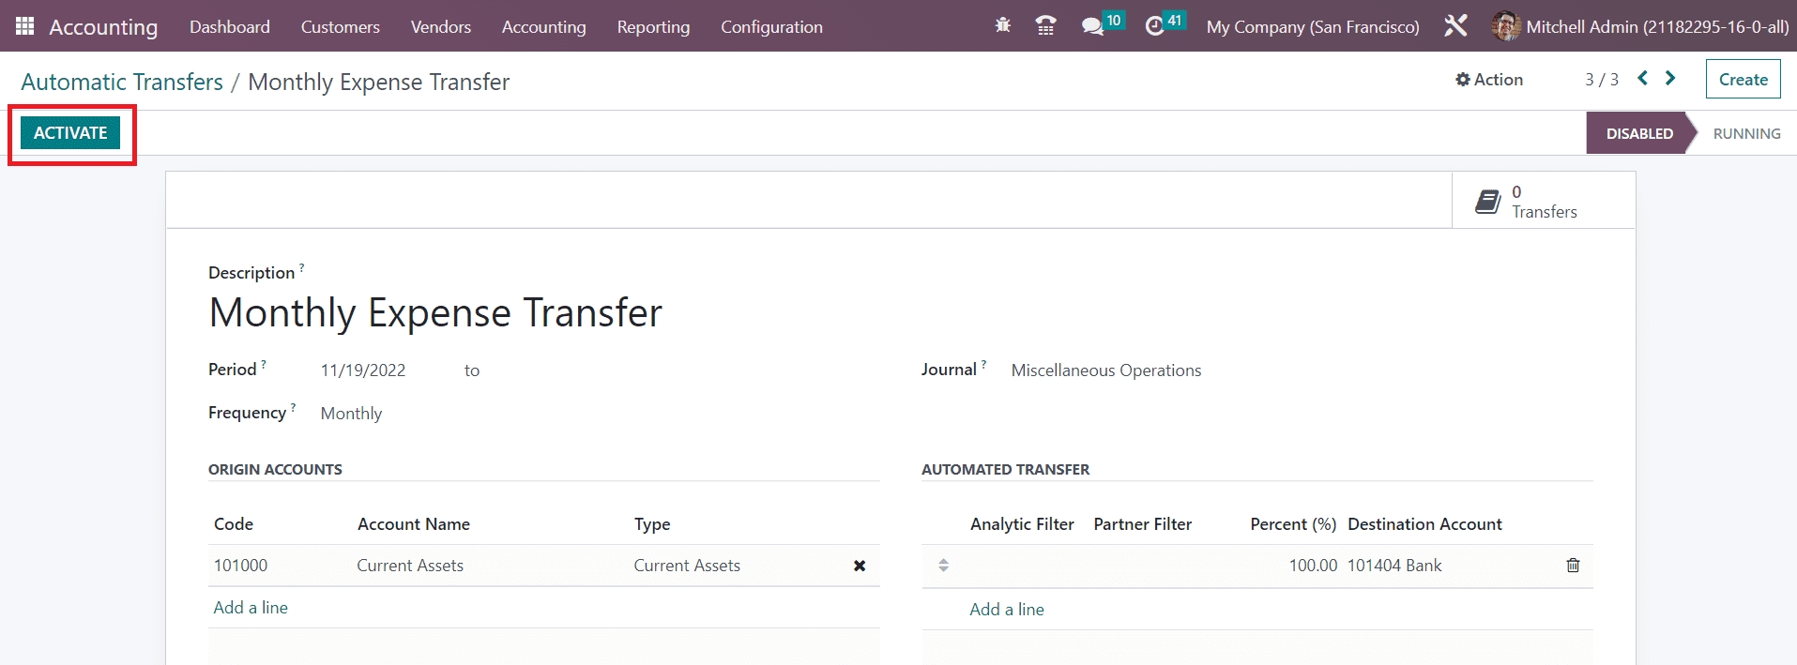Open Mitchell Admin user menu
Image resolution: width=1797 pixels, height=665 pixels.
[x=1640, y=26]
